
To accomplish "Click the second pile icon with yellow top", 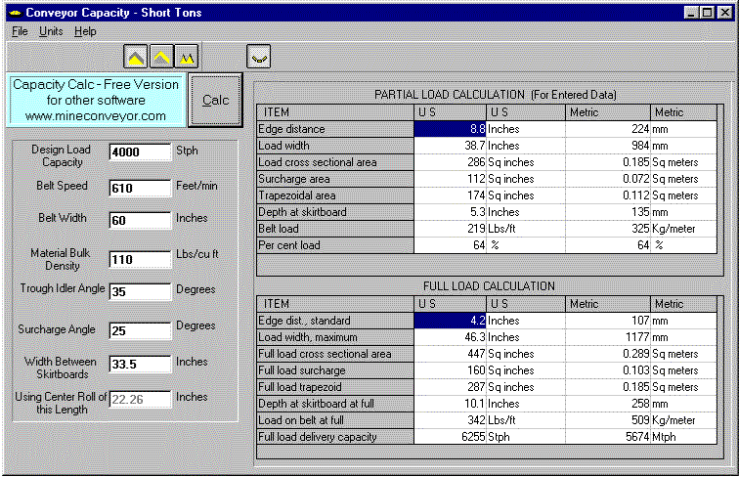I will 161,56.
